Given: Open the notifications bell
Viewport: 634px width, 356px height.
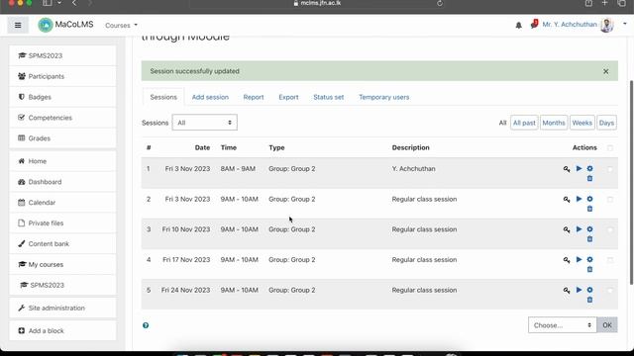Looking at the screenshot, I should [518, 26].
